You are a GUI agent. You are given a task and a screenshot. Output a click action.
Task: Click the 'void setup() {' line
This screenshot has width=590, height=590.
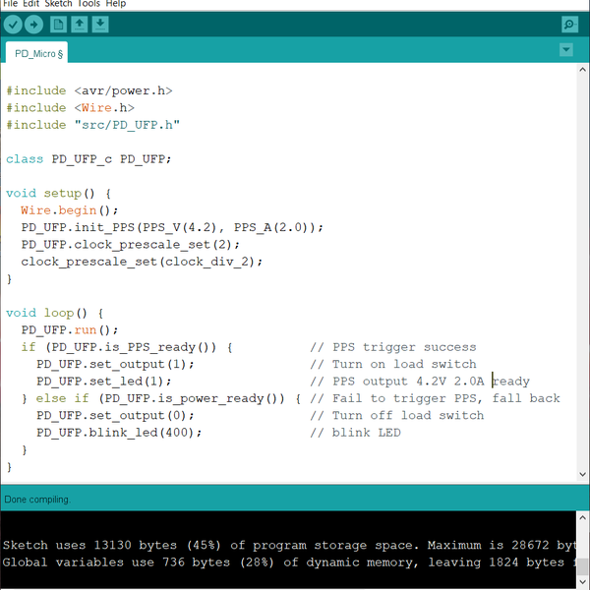coord(59,194)
